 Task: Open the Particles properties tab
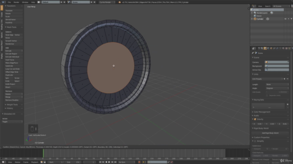[289, 48]
